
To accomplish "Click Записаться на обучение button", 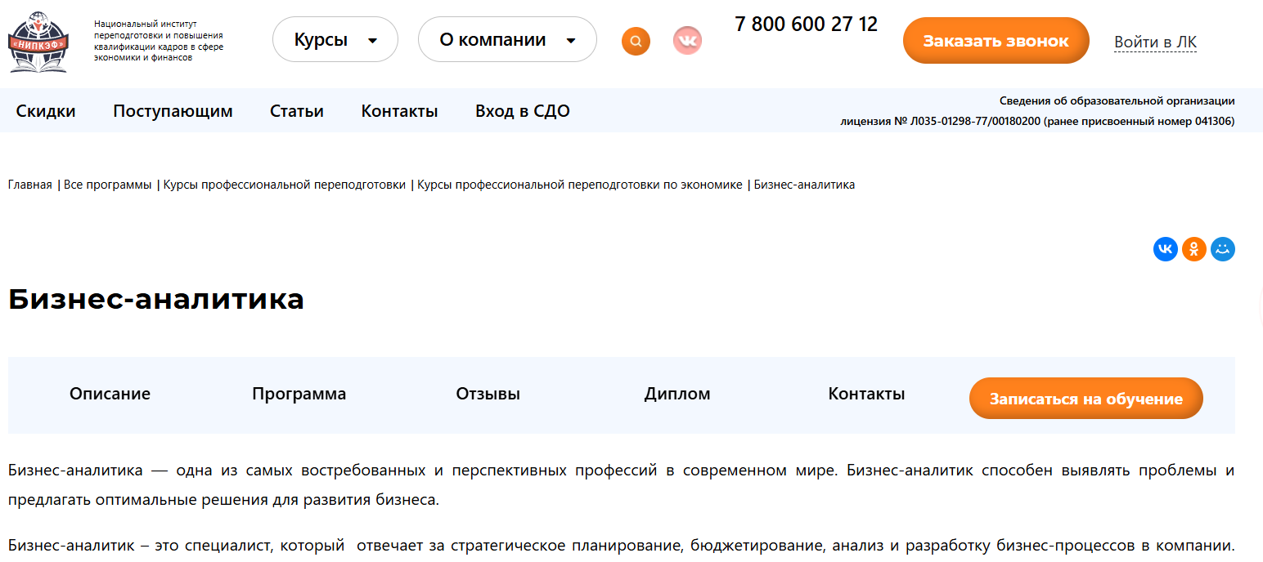I will (1085, 399).
